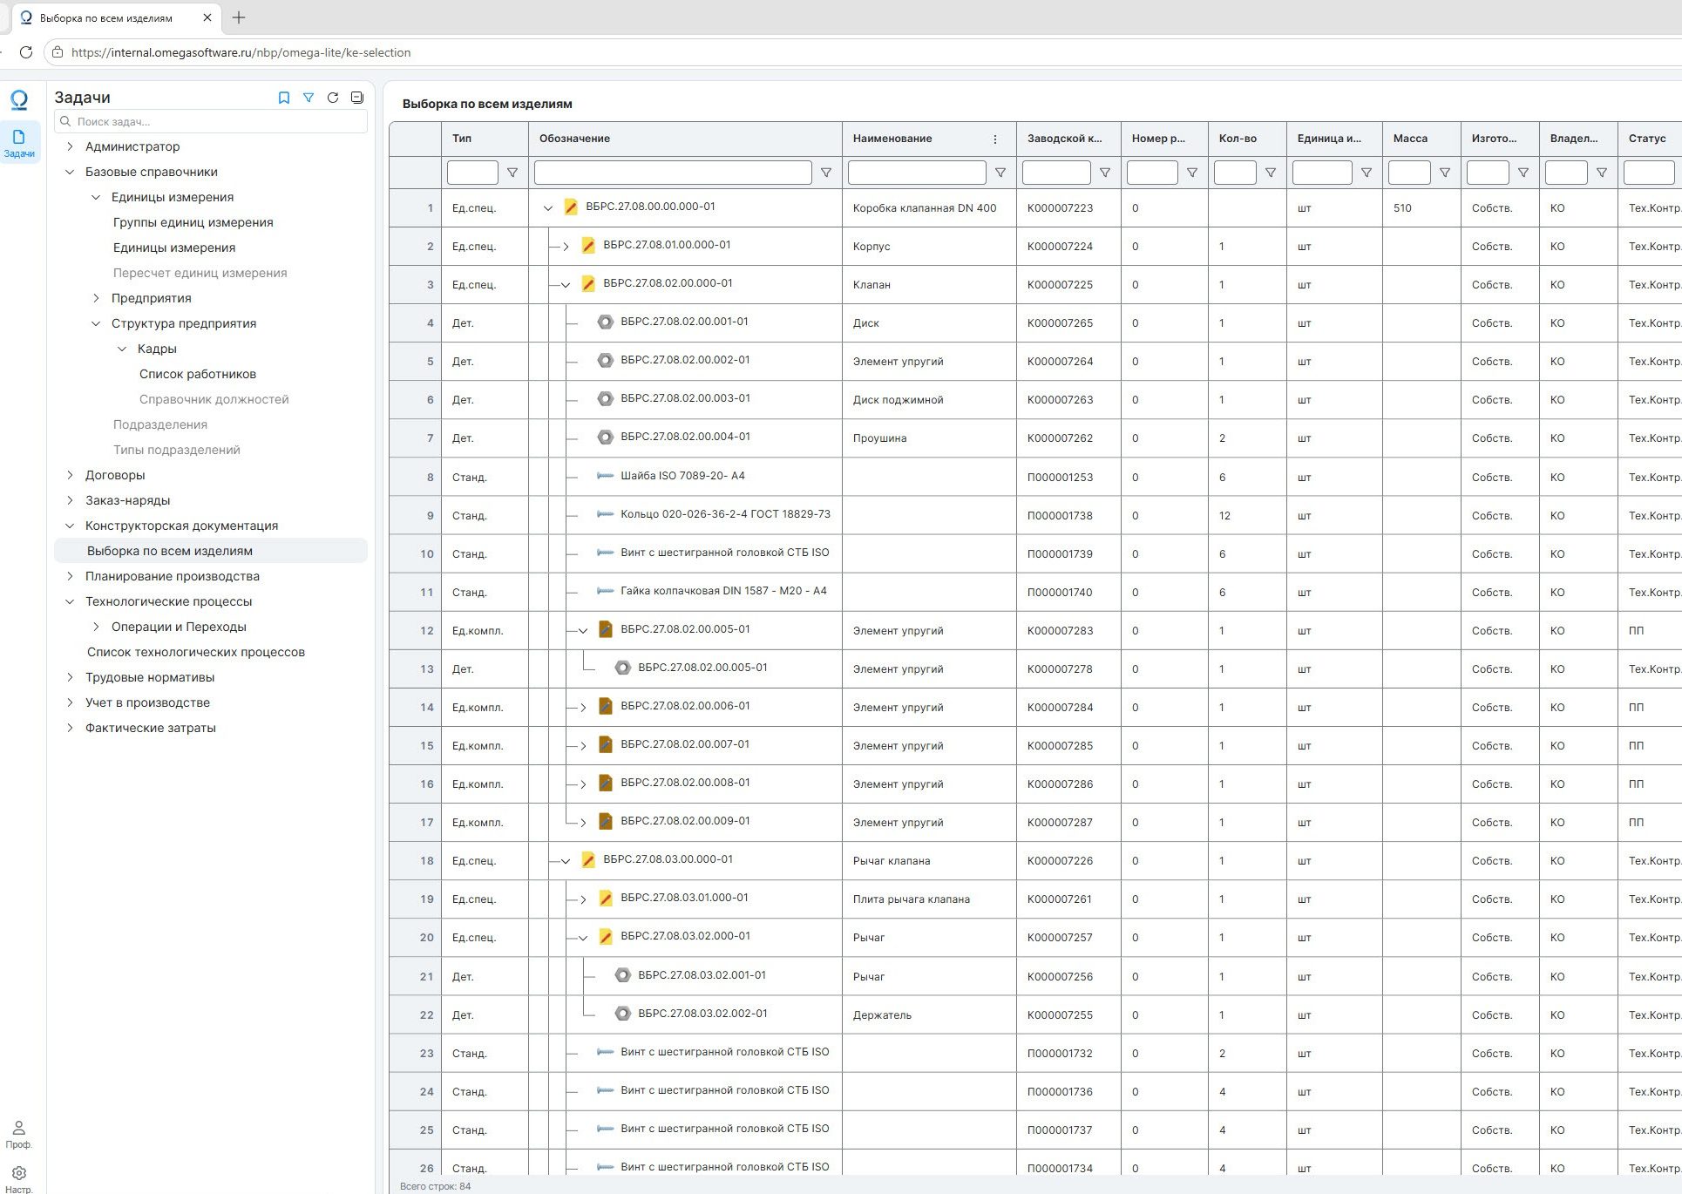
Task: Click the filter icon in the Задачи header
Action: 309,98
